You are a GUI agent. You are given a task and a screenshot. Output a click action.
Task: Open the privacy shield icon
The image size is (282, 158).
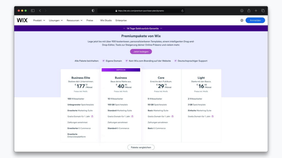(x=93, y=11)
